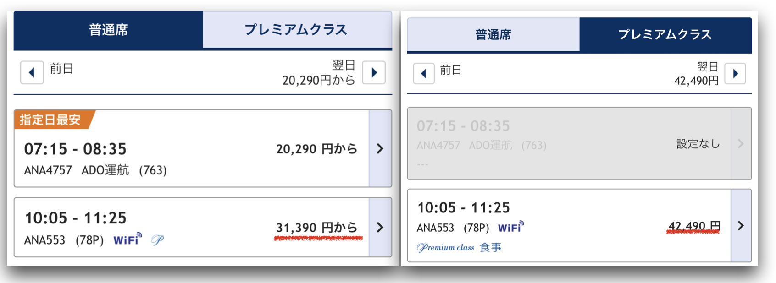Click WiFi icon on right ANA553 flight
The image size is (776, 283).
[511, 227]
